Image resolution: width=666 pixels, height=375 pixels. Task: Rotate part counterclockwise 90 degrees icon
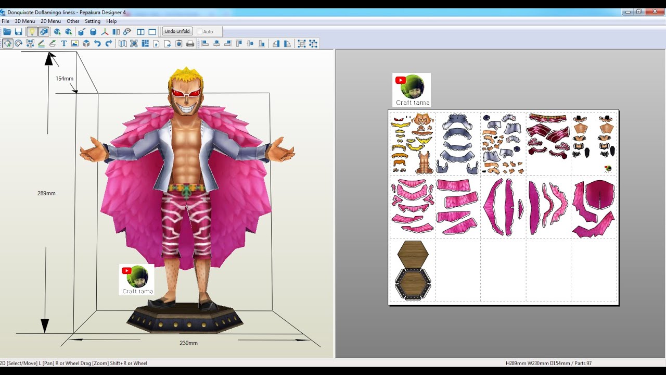tap(276, 44)
